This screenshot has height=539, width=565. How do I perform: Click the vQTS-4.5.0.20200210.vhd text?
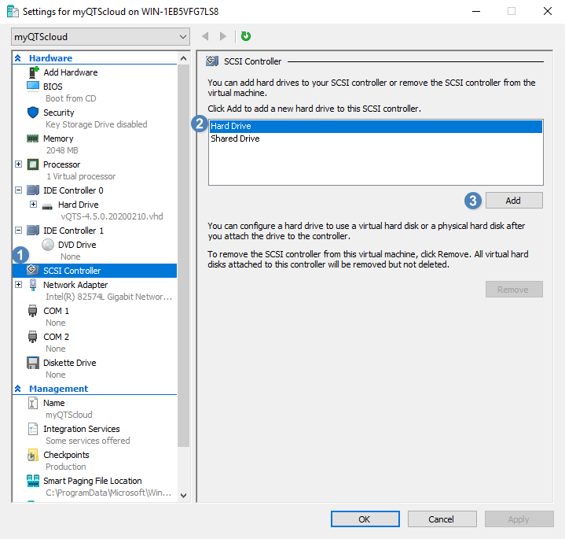[112, 216]
